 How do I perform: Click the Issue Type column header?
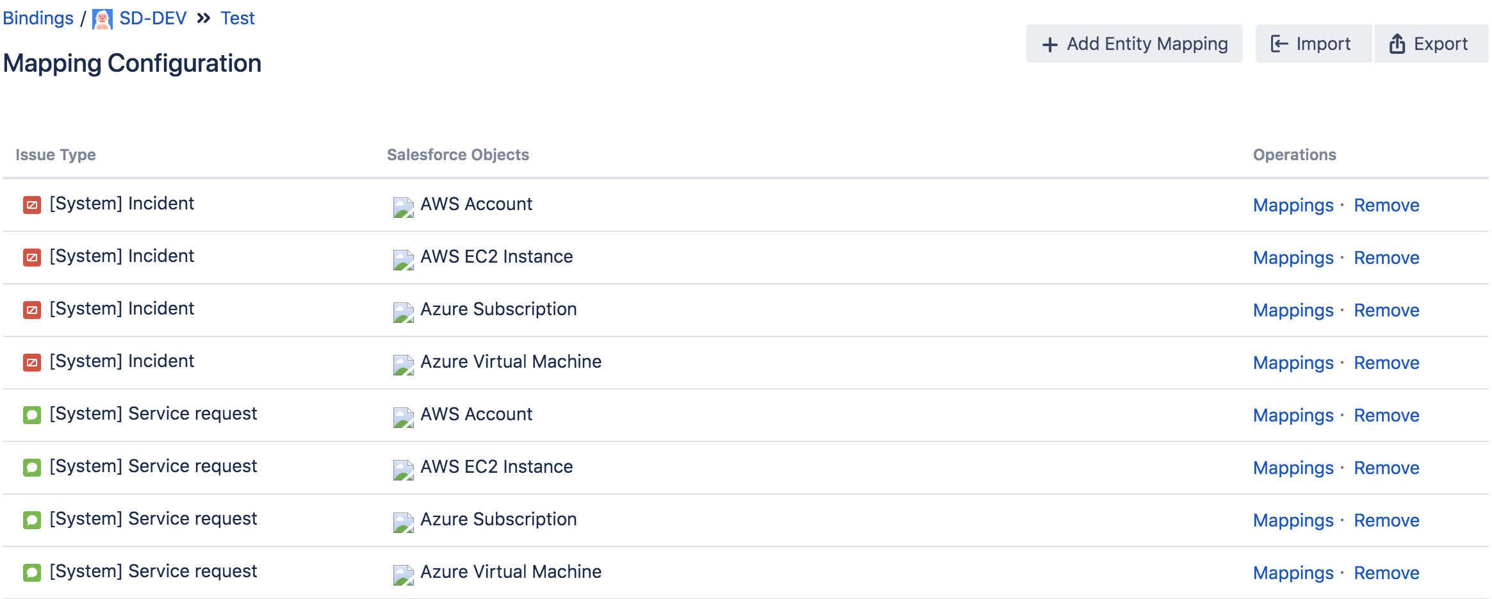[56, 155]
